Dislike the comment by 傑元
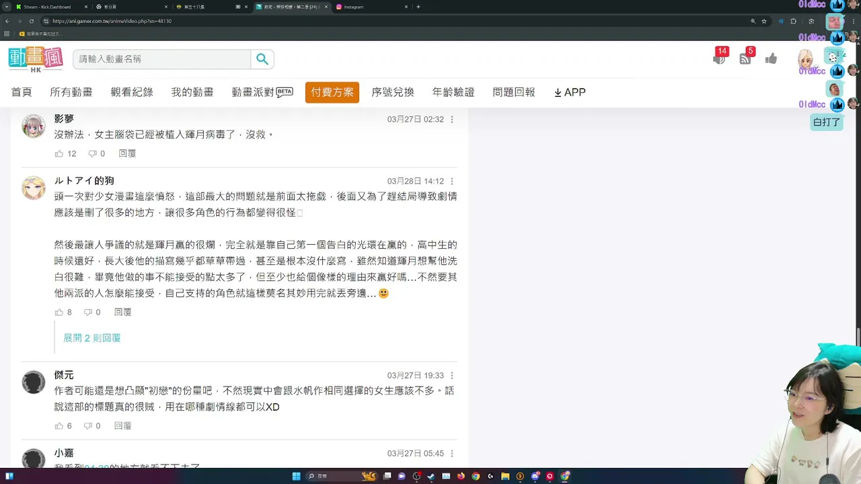The height and width of the screenshot is (484, 861). click(88, 426)
